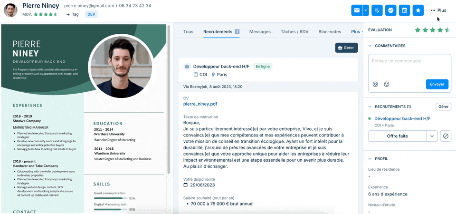Click the blue star favorite button
Image resolution: width=456 pixels, height=214 pixels.
(418, 10)
